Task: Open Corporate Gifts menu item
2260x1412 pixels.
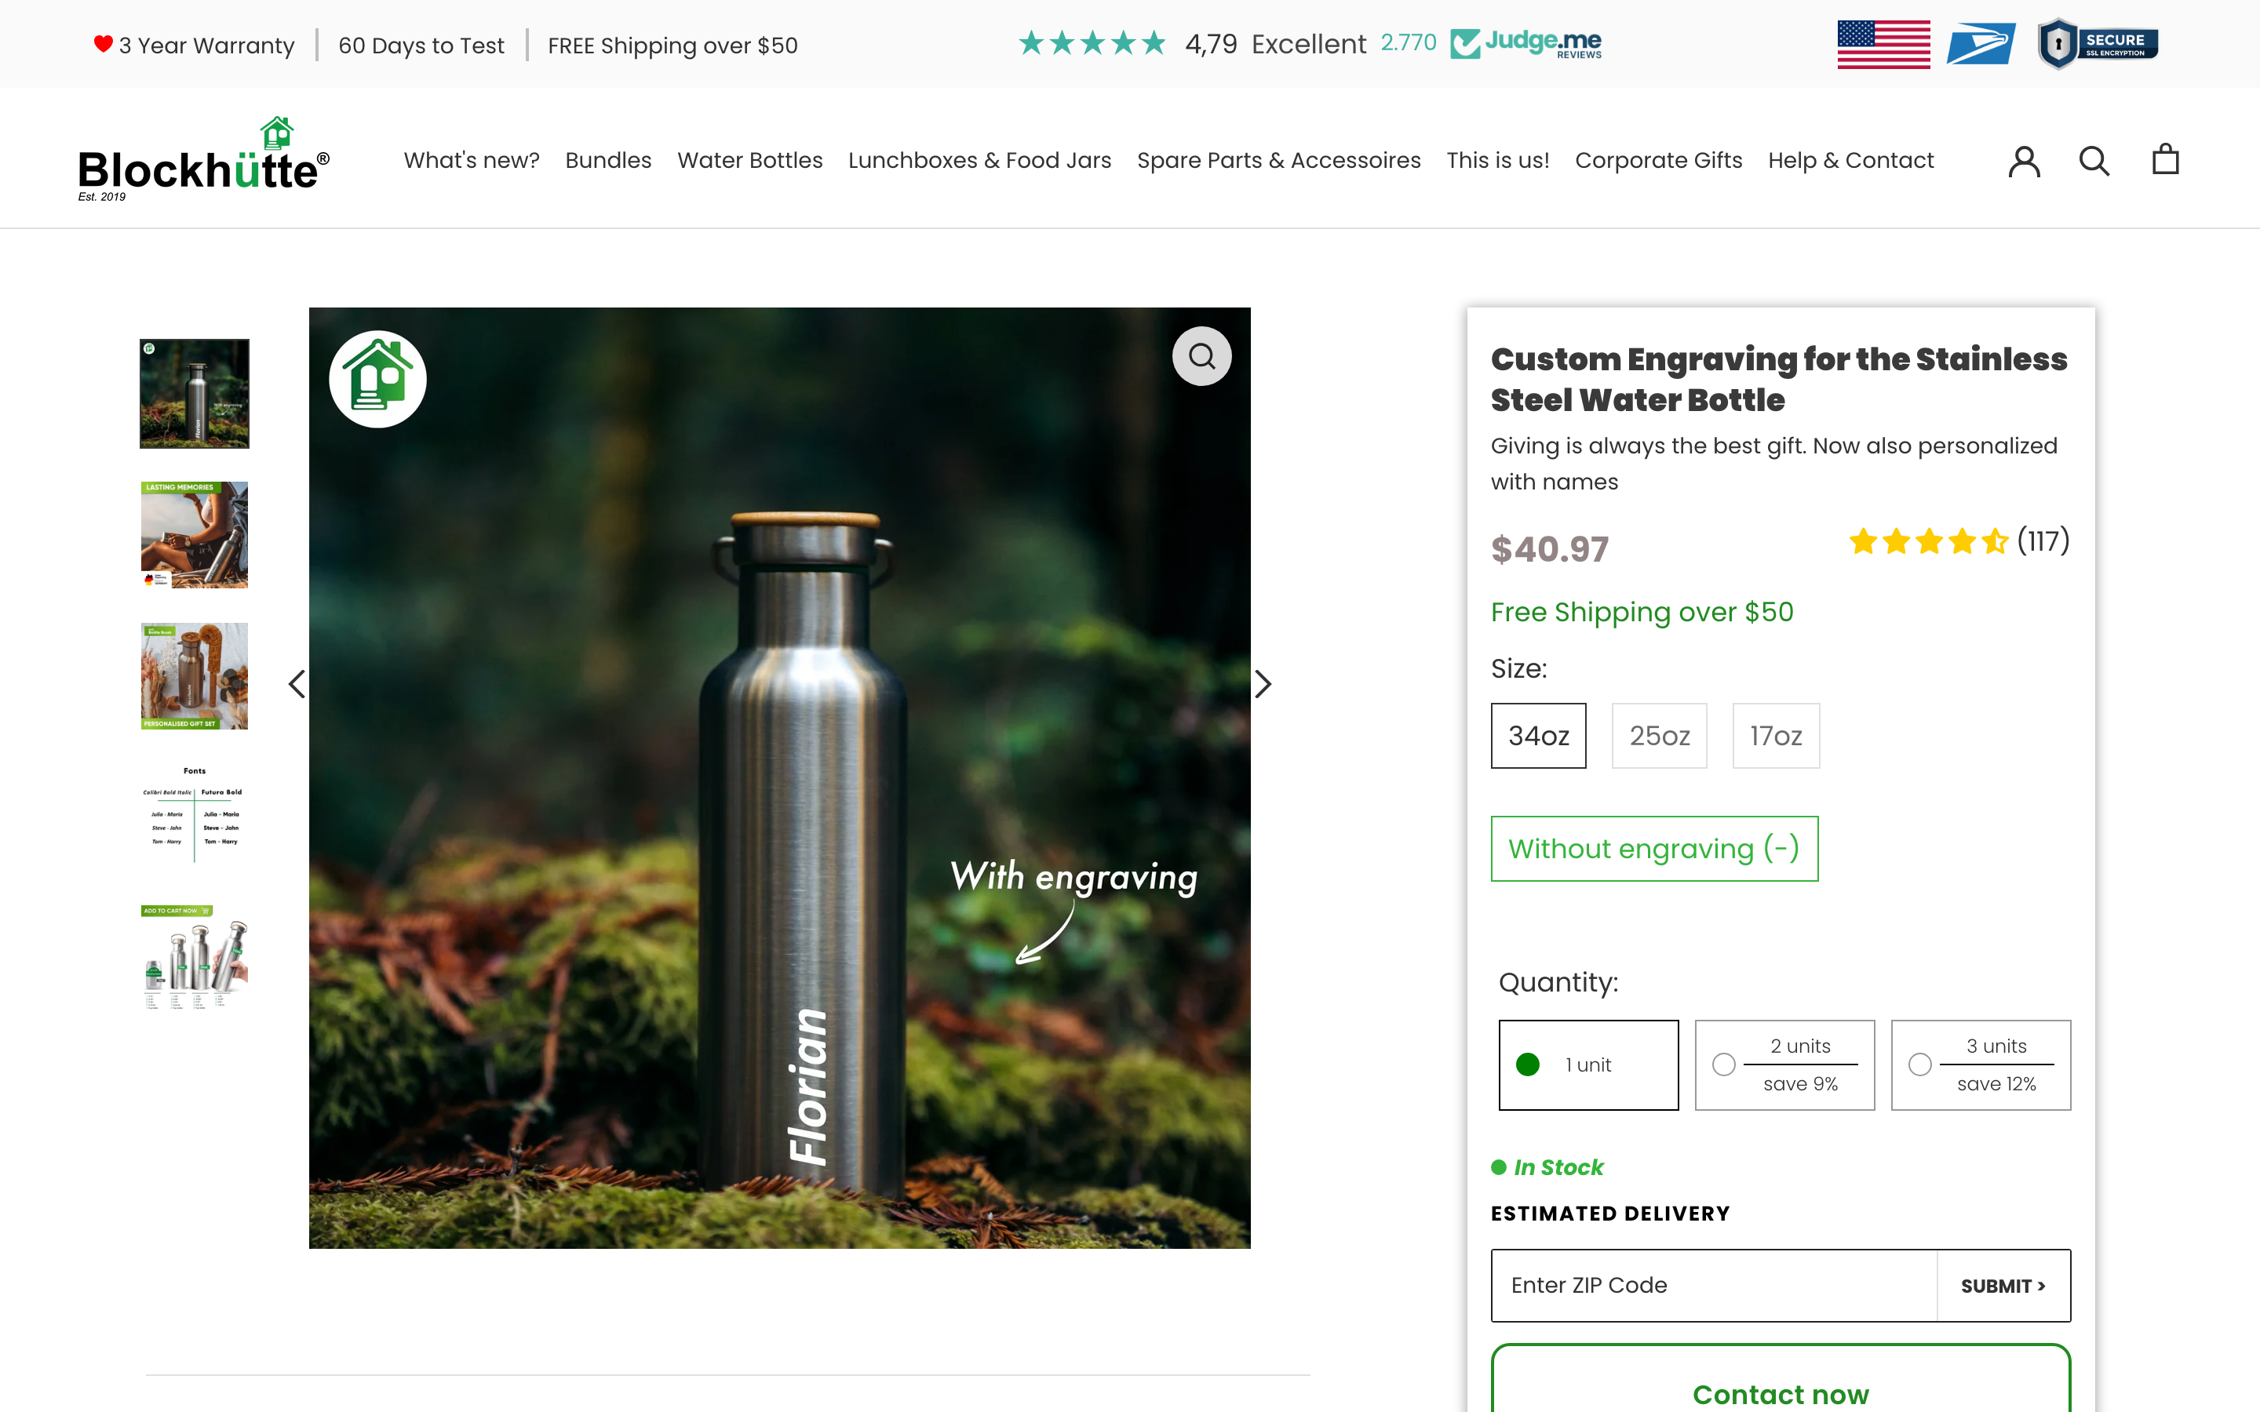Action: pyautogui.click(x=1659, y=161)
